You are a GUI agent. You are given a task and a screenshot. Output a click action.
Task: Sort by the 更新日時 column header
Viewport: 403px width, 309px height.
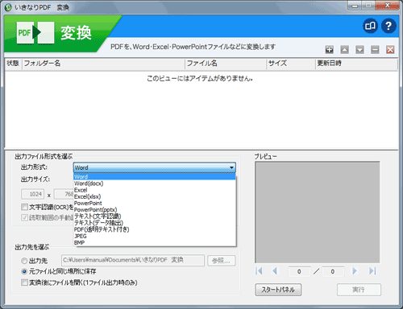tap(356, 64)
